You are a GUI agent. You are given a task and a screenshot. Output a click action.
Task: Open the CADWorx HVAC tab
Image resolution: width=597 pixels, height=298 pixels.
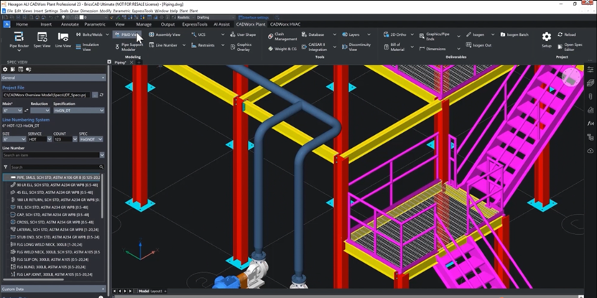coord(285,24)
